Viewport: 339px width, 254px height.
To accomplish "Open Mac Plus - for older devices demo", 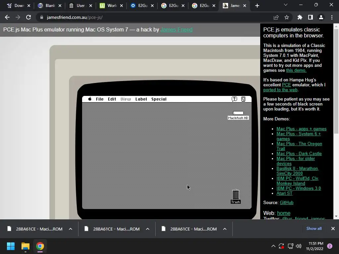I will tap(296, 161).
